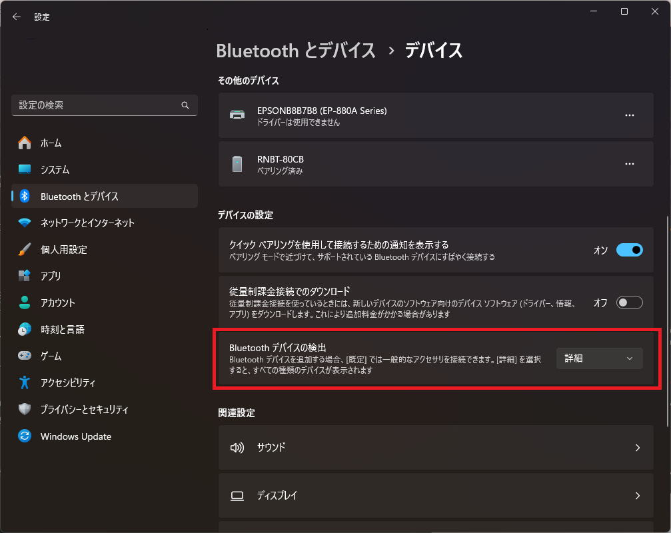The image size is (671, 533).
Task: Click the サウンド speaker icon
Action: [x=237, y=448]
